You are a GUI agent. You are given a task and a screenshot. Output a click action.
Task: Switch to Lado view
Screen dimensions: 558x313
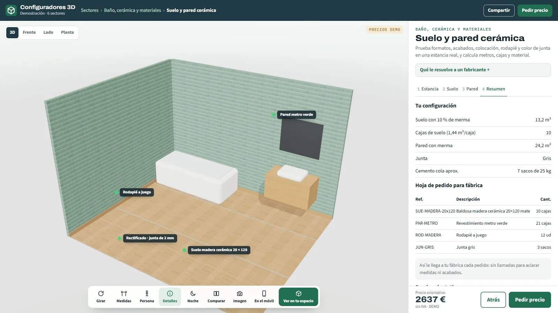coord(48,32)
